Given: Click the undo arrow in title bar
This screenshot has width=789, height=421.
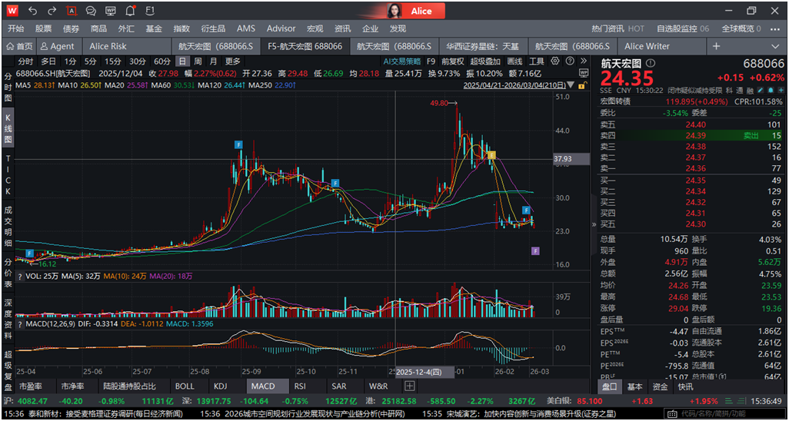Looking at the screenshot, I should pos(32,11).
